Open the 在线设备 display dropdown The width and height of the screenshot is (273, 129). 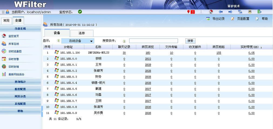point(78,41)
